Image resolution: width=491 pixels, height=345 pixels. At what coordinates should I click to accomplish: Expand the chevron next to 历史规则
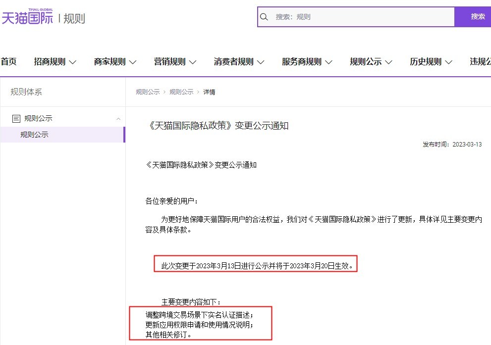pos(449,62)
